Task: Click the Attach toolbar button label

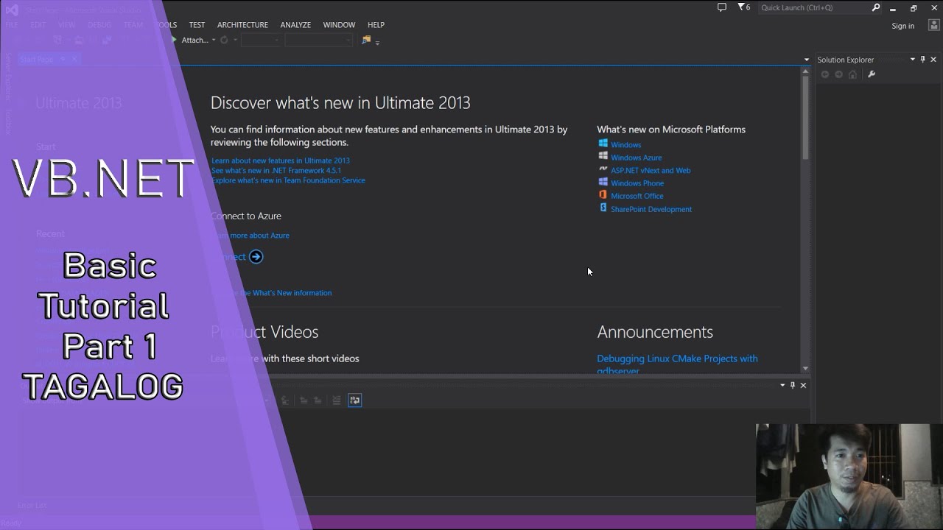Action: 195,40
